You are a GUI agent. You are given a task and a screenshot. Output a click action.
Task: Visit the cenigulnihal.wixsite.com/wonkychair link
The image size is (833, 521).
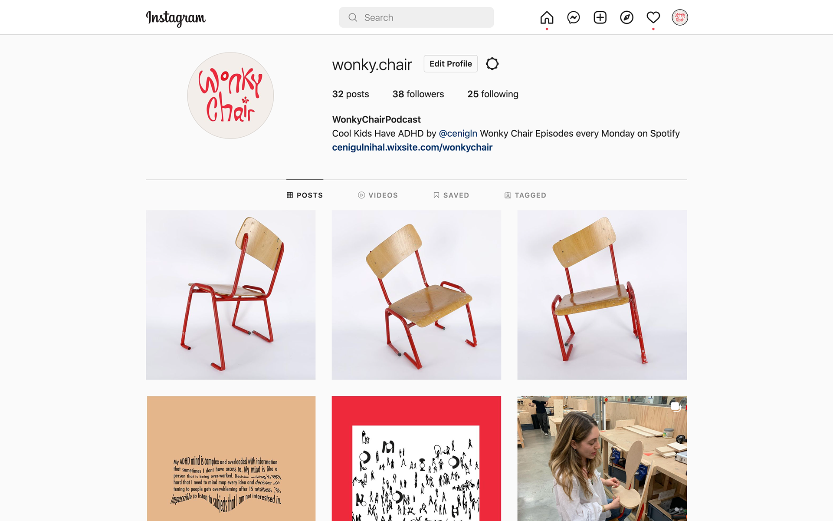coord(412,147)
